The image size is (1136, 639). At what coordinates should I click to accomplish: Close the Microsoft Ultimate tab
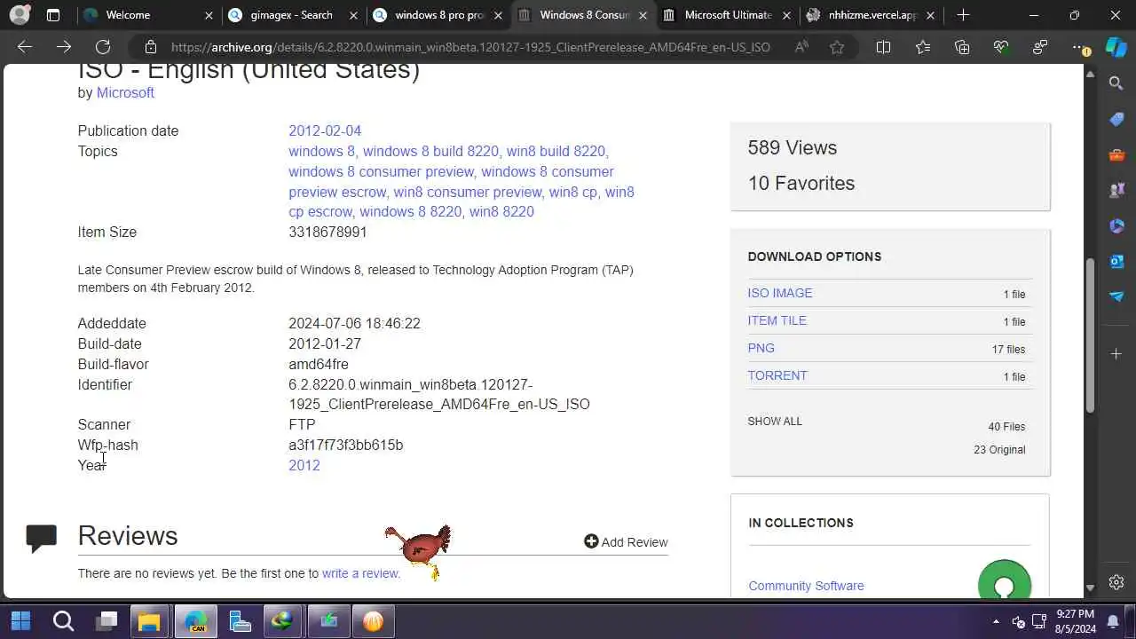pyautogui.click(x=786, y=15)
